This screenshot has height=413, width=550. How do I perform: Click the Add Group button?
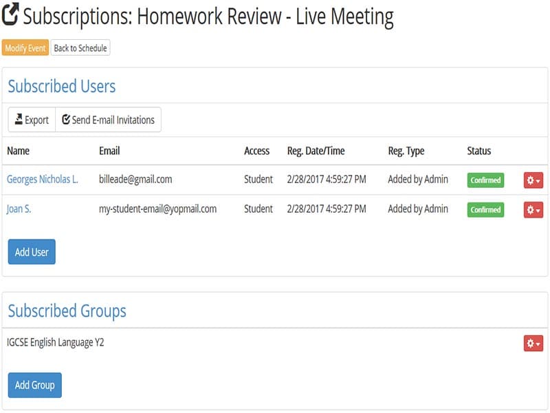pyautogui.click(x=35, y=385)
